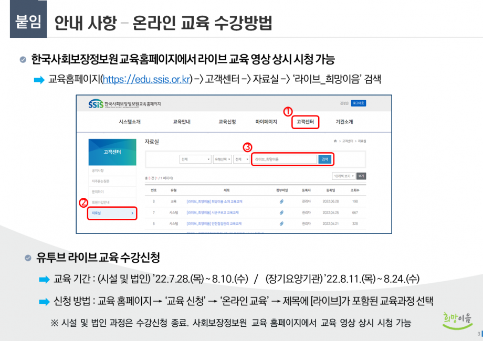Open the 교육신청 menu item
This screenshot has height=341, width=483.
[227, 122]
